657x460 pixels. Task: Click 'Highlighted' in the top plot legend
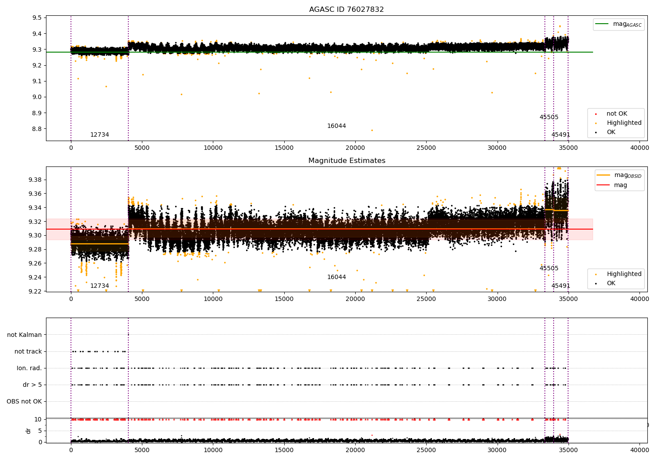[624, 123]
